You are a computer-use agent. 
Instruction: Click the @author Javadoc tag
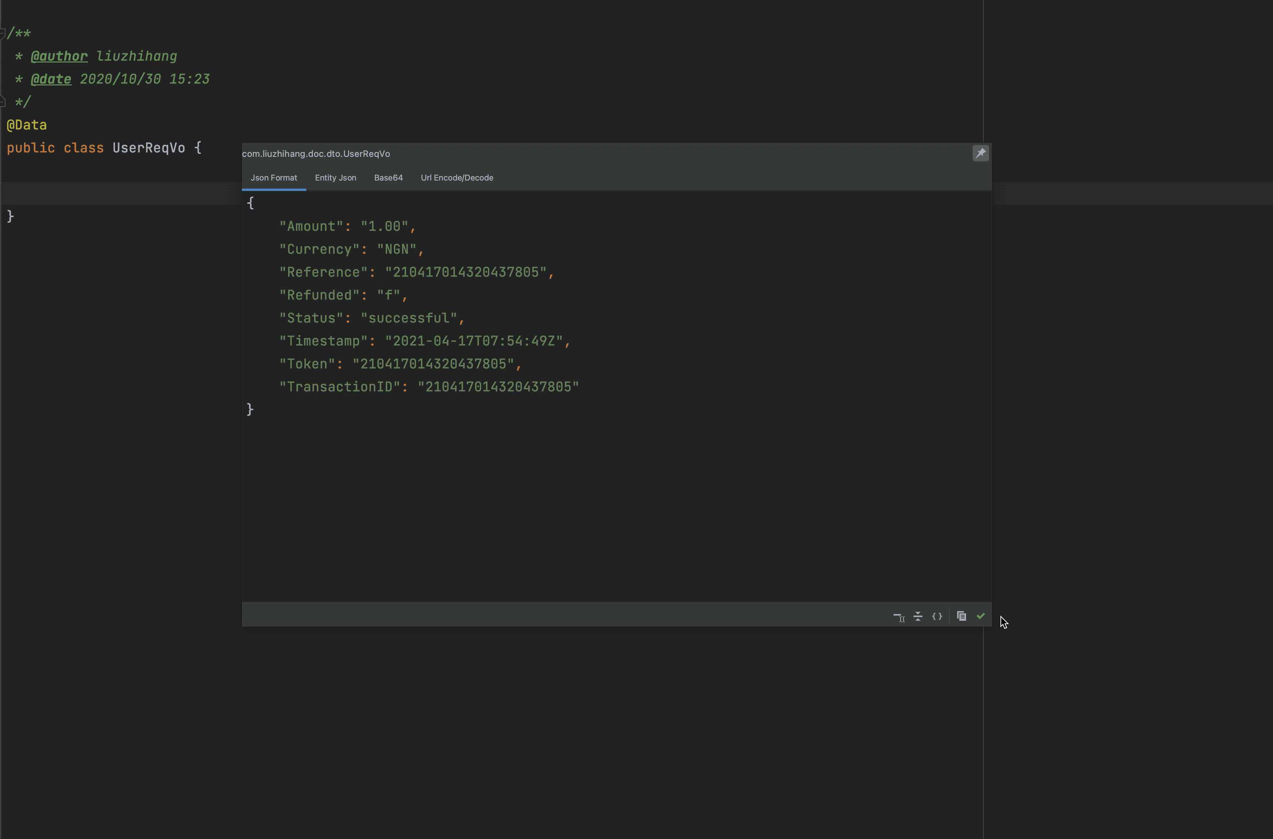59,56
